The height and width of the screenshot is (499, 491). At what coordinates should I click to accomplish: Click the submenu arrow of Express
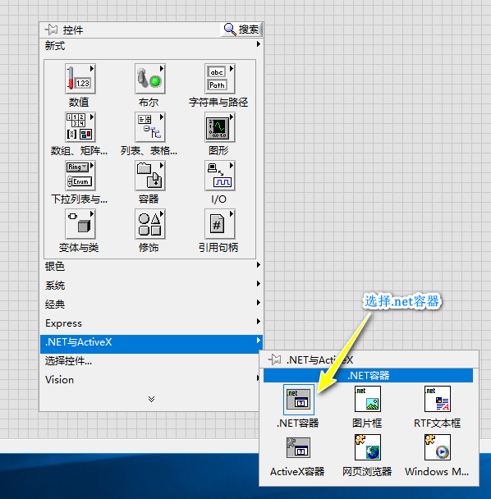[x=259, y=322]
